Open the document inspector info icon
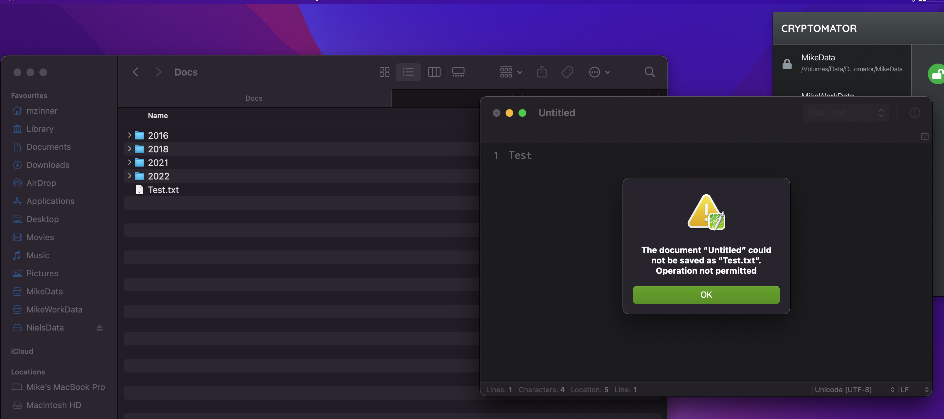The width and height of the screenshot is (944, 419). pos(914,113)
